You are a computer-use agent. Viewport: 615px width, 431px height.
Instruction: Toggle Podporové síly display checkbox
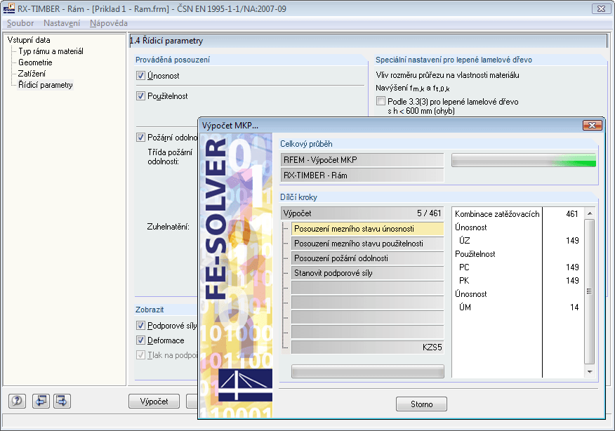[x=141, y=326]
